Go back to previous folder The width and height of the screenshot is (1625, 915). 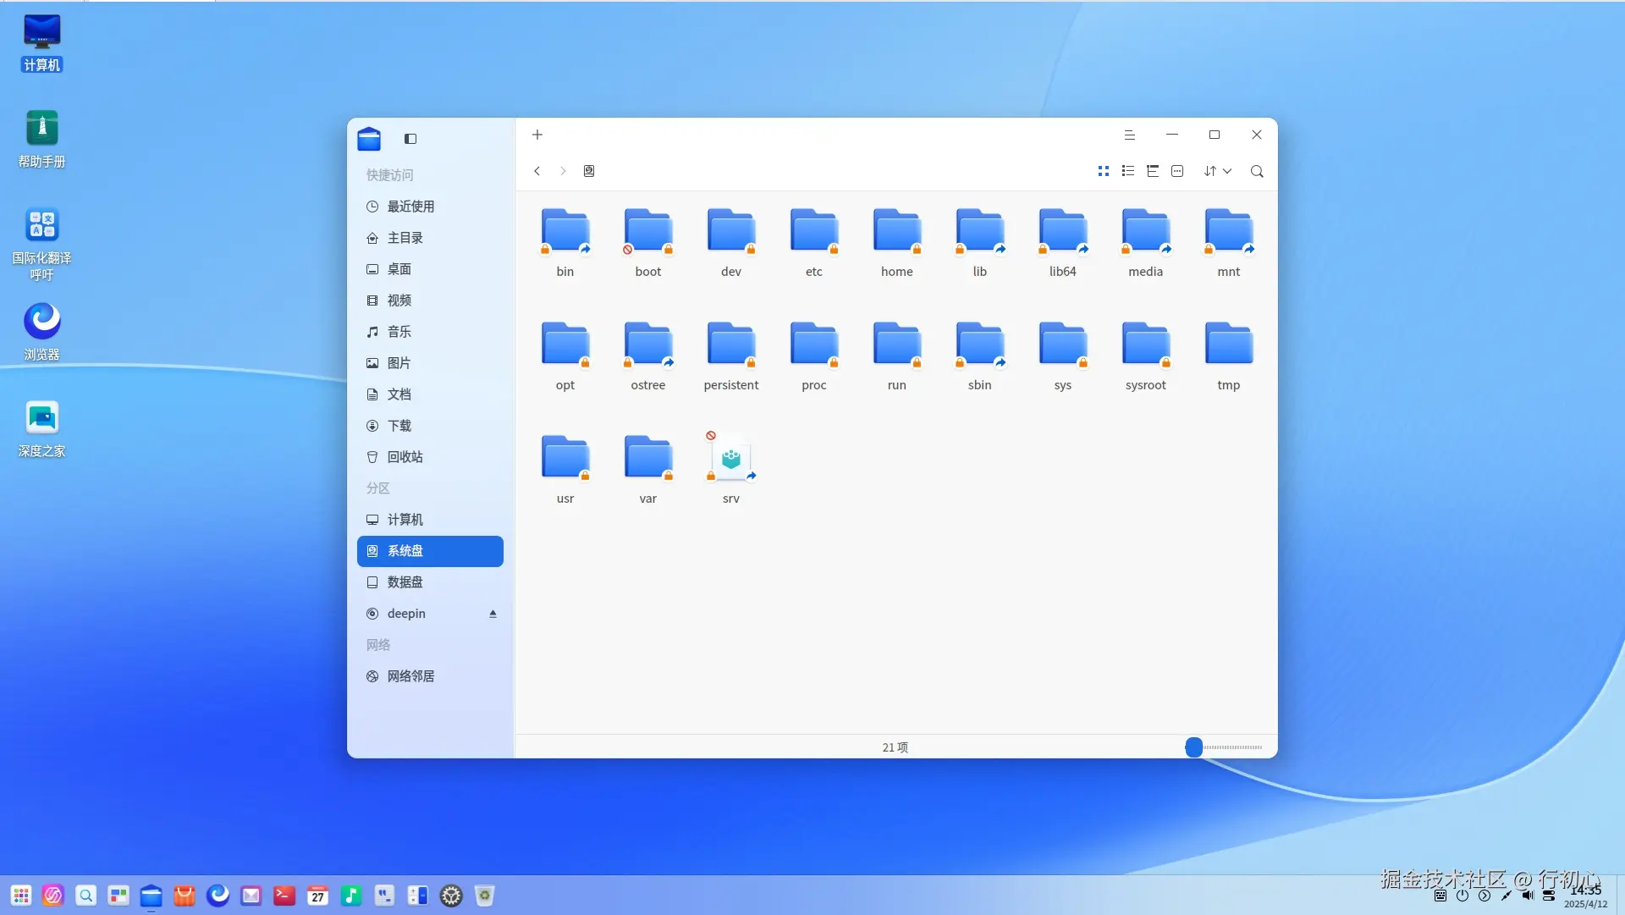point(537,171)
